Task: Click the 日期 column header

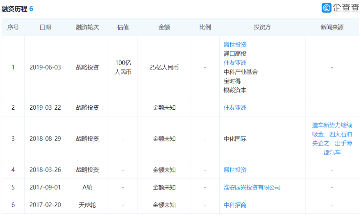Action: click(45, 27)
